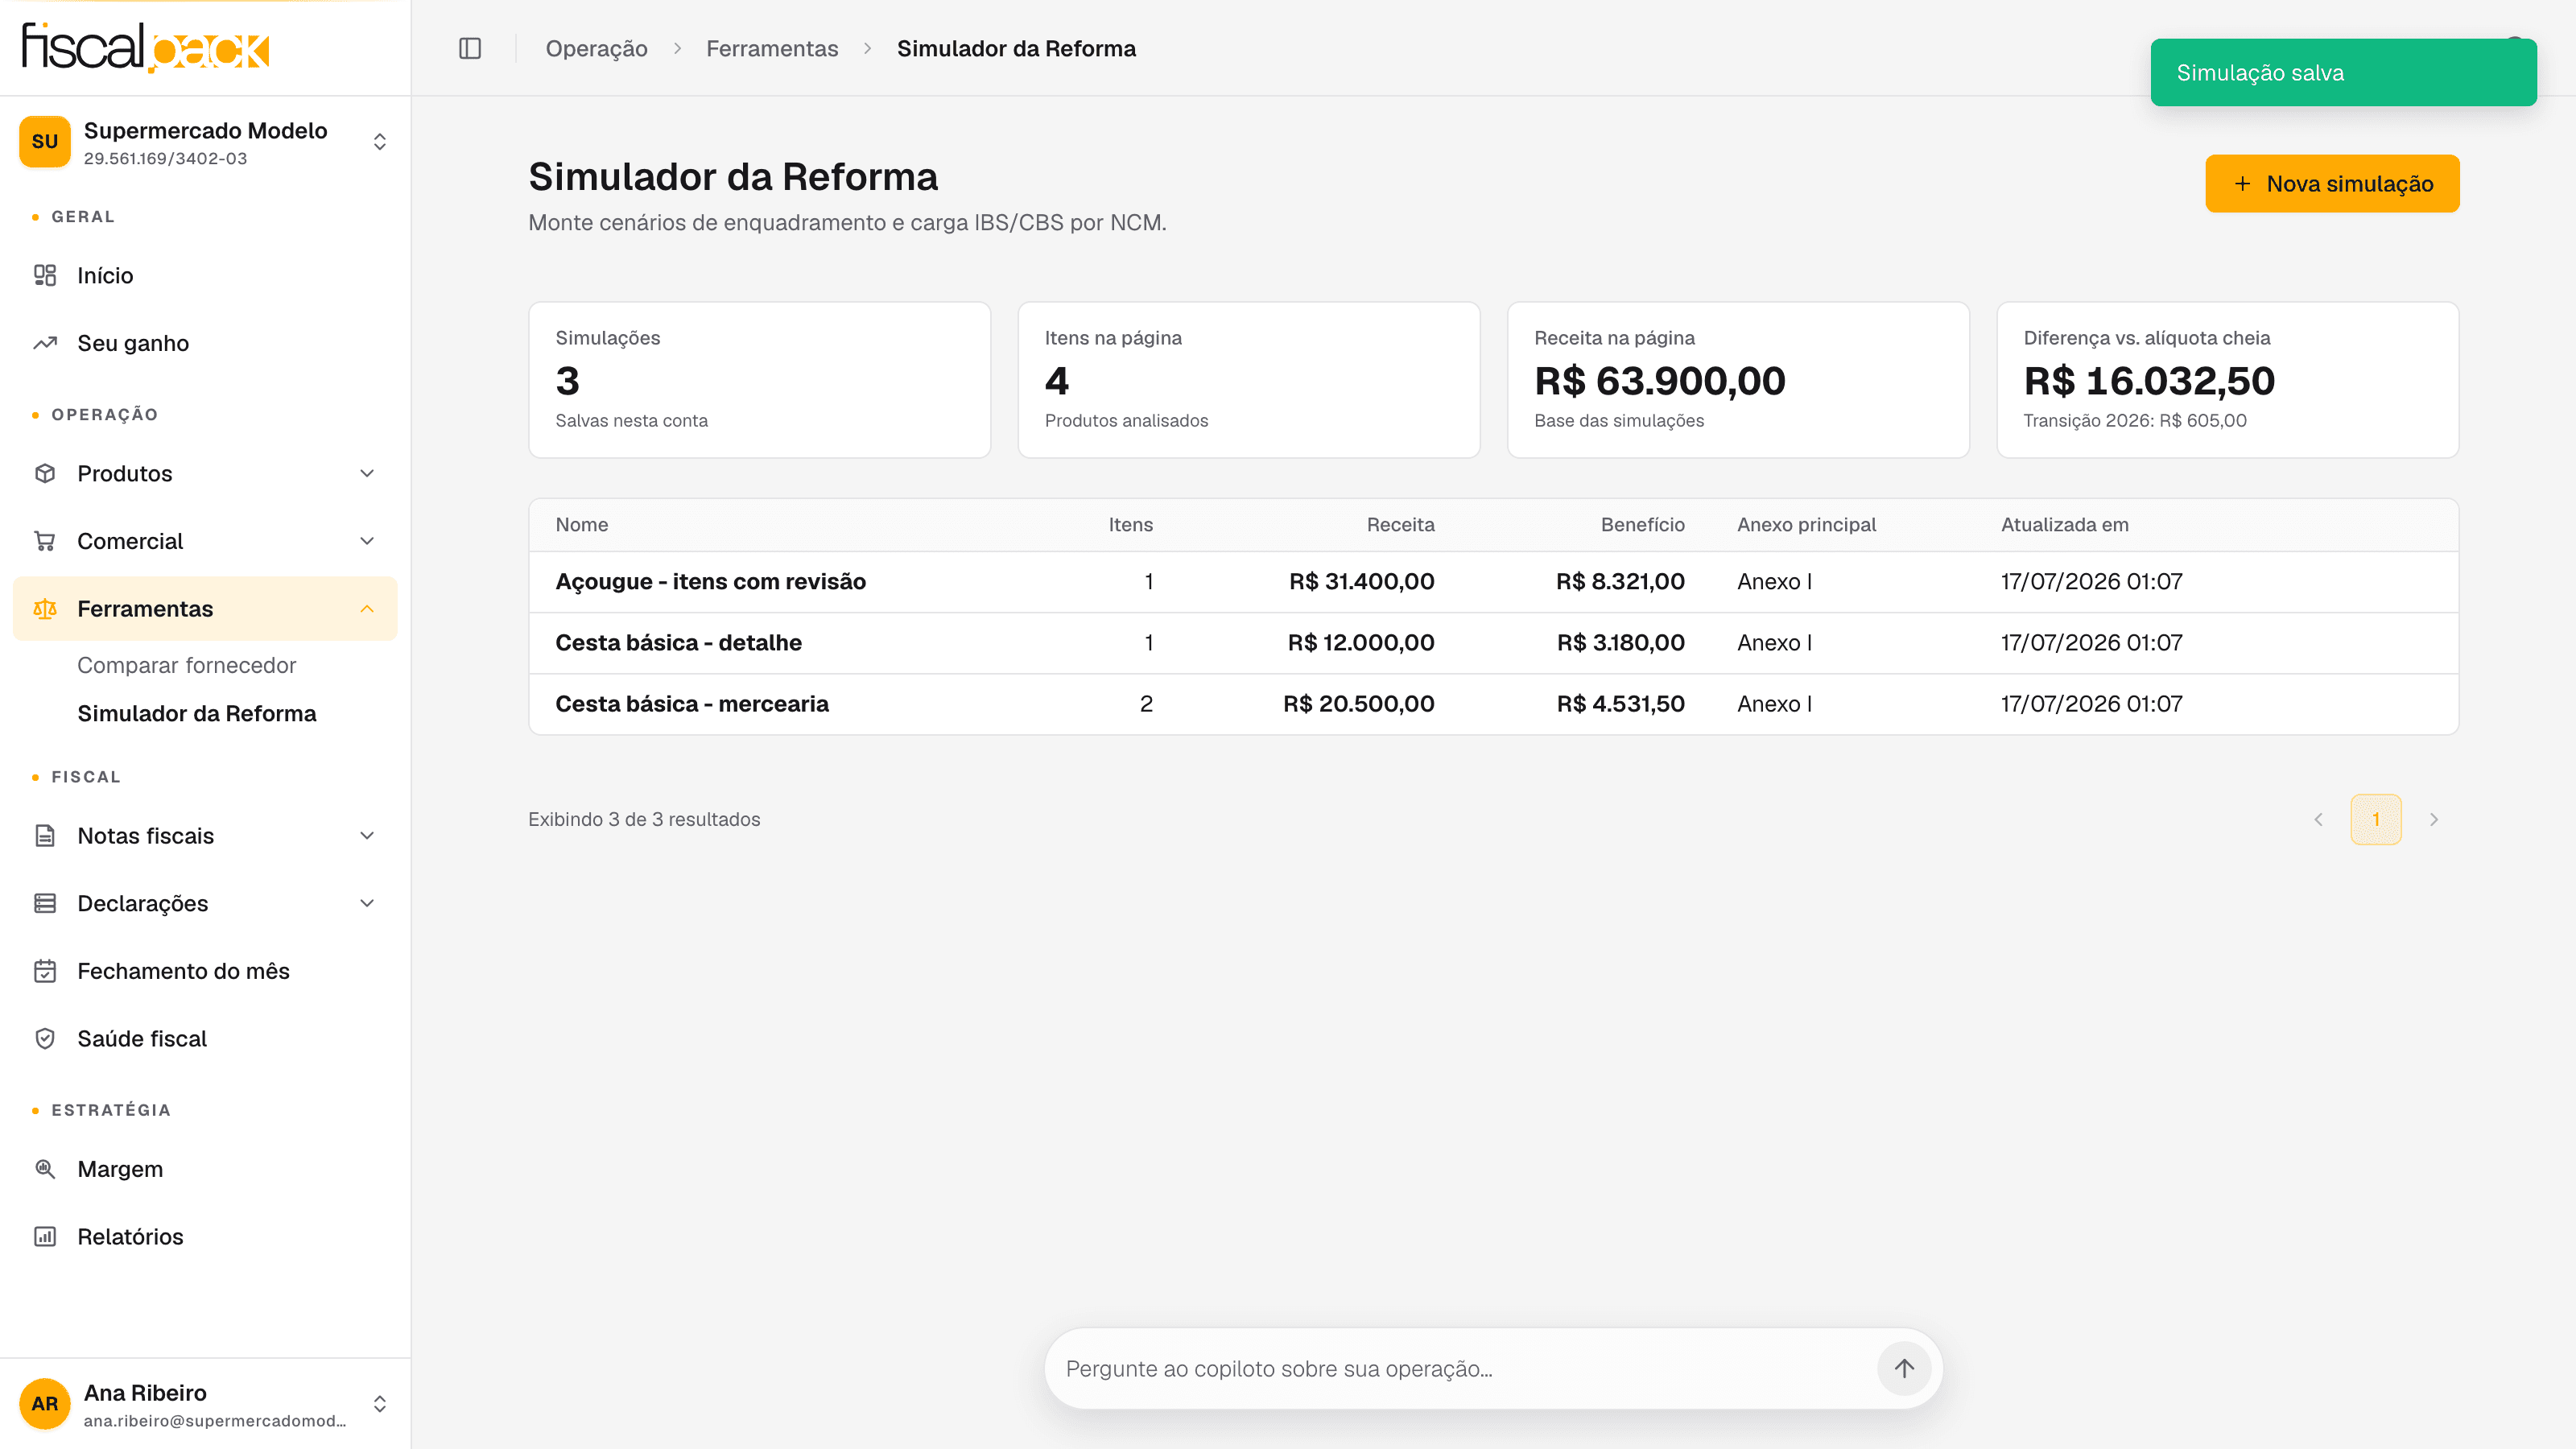Select page 1 pagination button

(x=2376, y=819)
